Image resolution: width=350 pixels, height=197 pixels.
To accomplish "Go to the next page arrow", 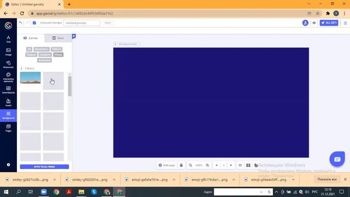I will tap(231, 165).
